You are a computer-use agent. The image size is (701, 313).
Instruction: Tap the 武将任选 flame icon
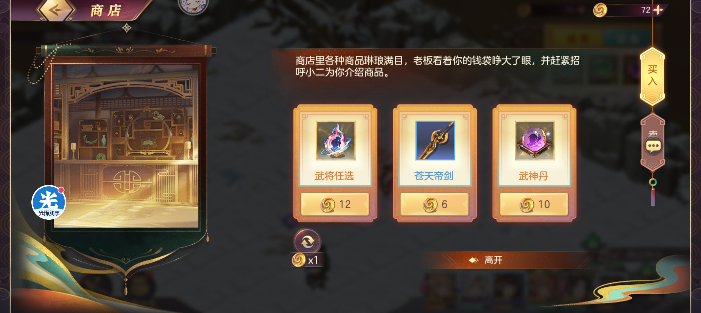tap(336, 141)
